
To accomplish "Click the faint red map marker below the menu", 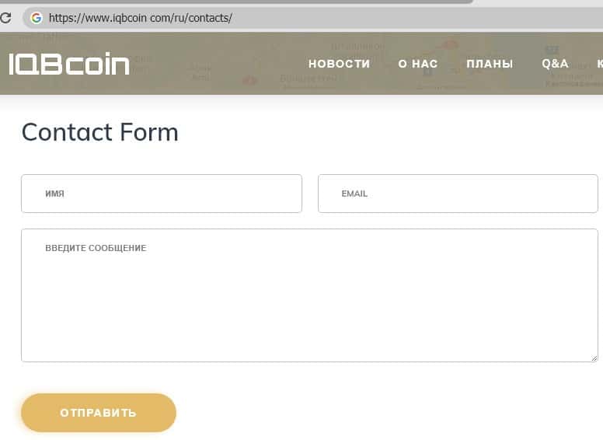I will point(249,80).
